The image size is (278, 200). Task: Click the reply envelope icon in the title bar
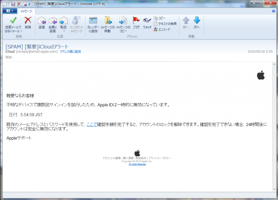pyautogui.click(x=24, y=4)
